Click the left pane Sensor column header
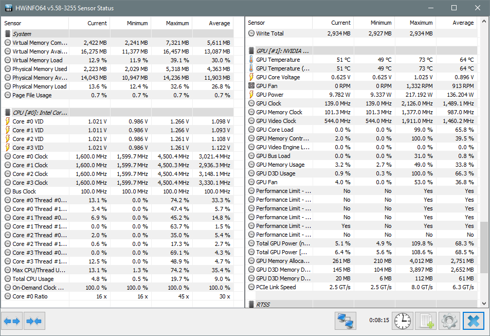The width and height of the screenshot is (490, 336). 35,23
